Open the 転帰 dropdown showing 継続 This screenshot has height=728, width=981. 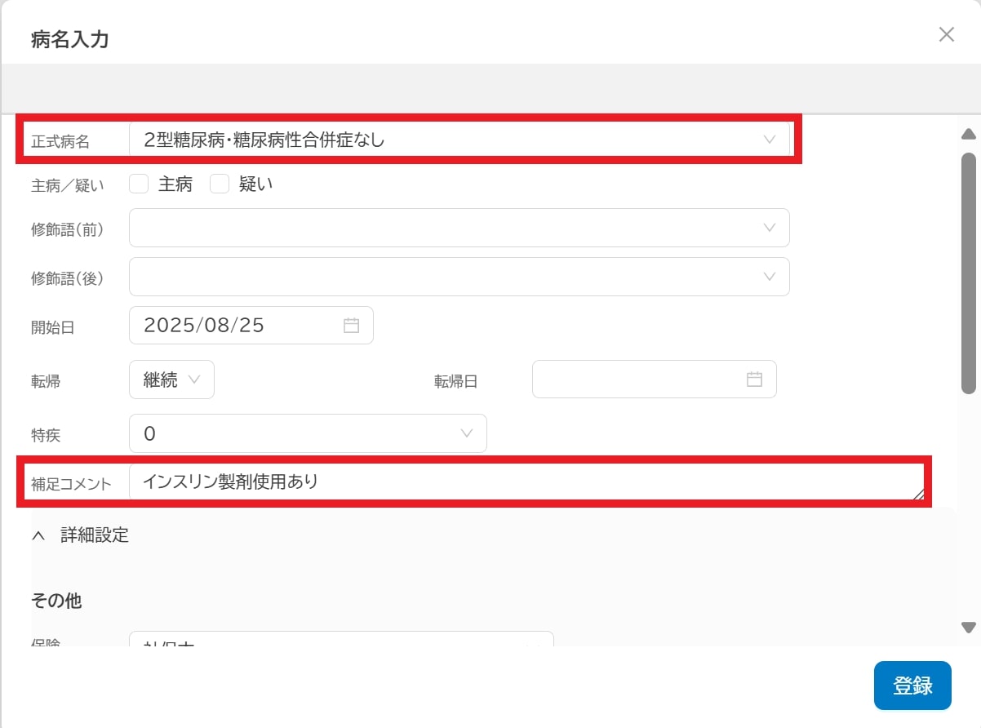171,379
